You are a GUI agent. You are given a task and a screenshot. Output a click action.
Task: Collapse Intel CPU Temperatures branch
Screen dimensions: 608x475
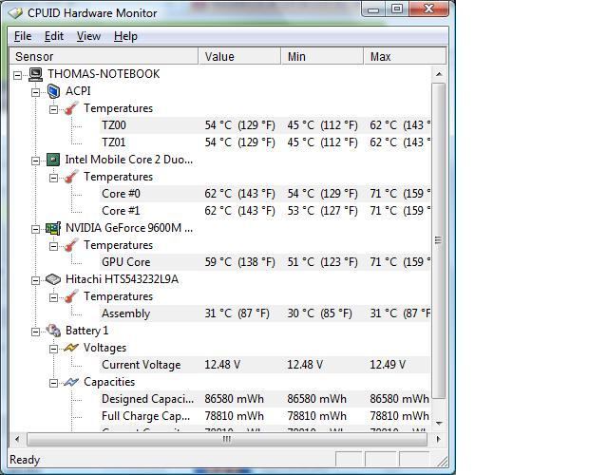(53, 178)
